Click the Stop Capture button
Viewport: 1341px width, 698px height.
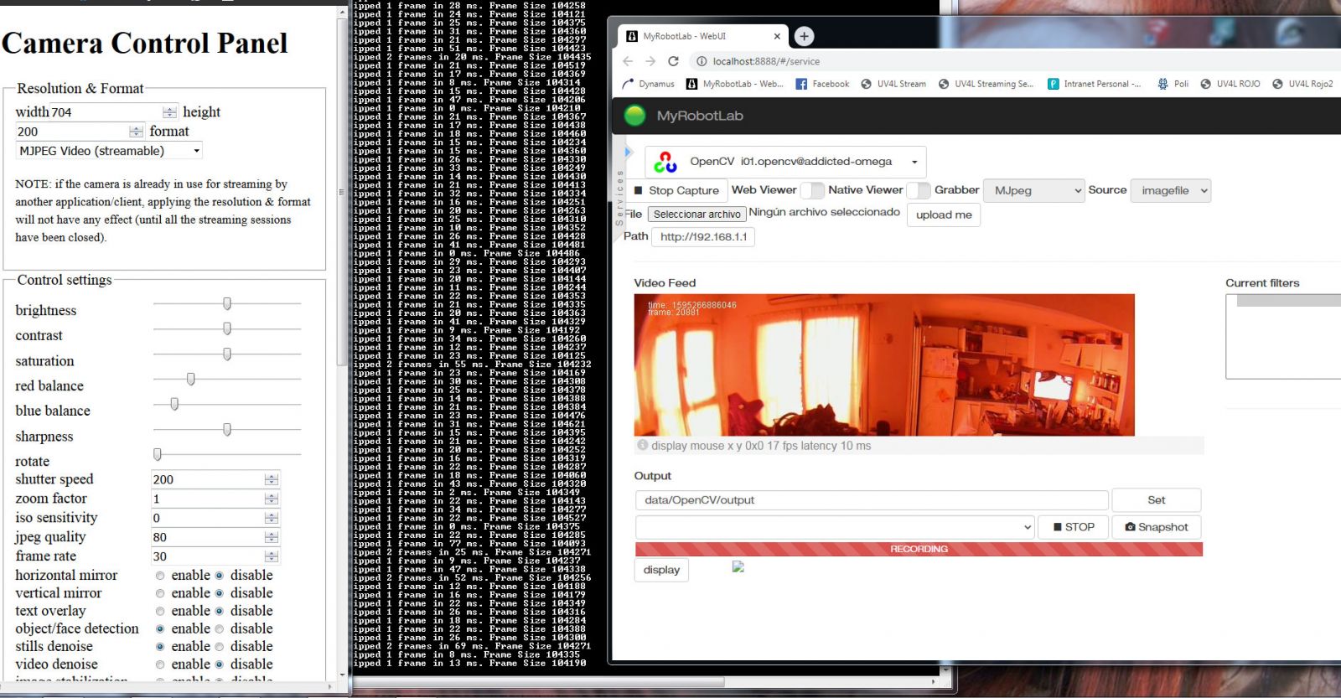(x=676, y=190)
